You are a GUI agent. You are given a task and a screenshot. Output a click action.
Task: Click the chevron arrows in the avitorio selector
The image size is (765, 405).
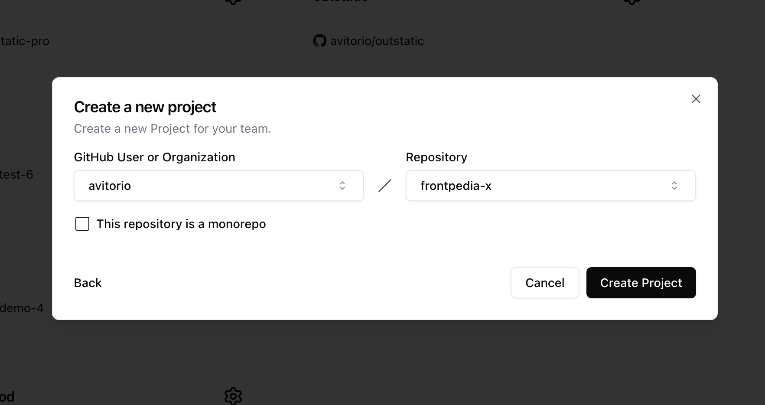point(342,186)
